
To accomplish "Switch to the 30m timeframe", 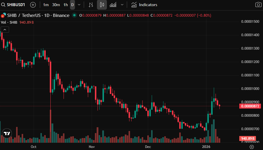I will pyautogui.click(x=56, y=5).
